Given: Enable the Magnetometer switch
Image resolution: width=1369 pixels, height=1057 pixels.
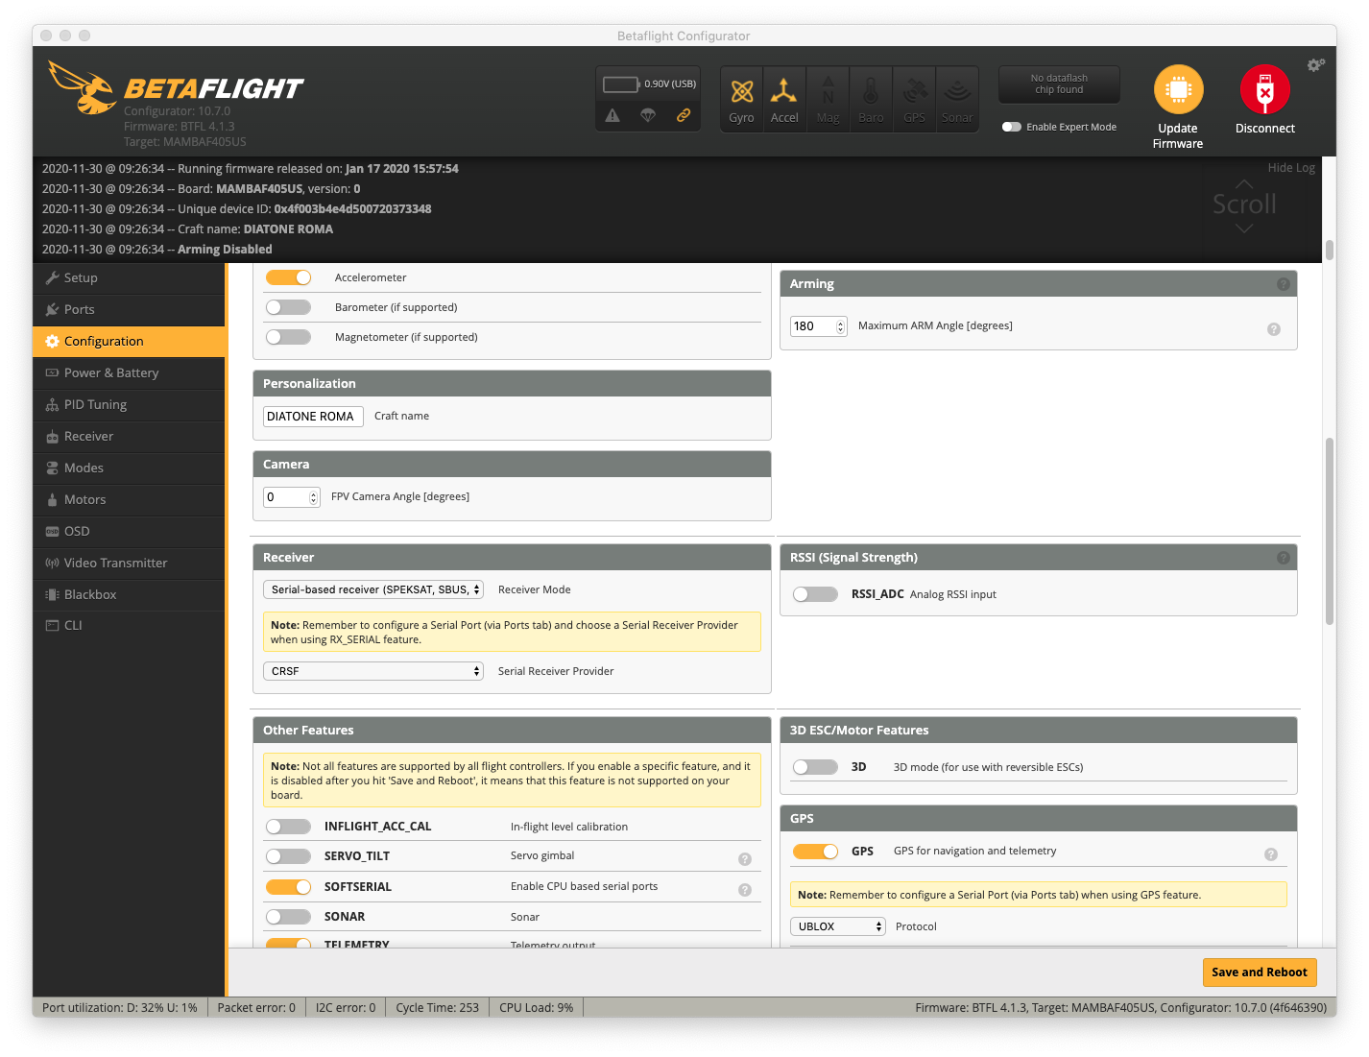Looking at the screenshot, I should pos(288,337).
